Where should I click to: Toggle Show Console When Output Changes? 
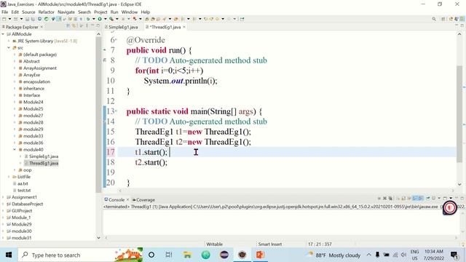coord(415,198)
